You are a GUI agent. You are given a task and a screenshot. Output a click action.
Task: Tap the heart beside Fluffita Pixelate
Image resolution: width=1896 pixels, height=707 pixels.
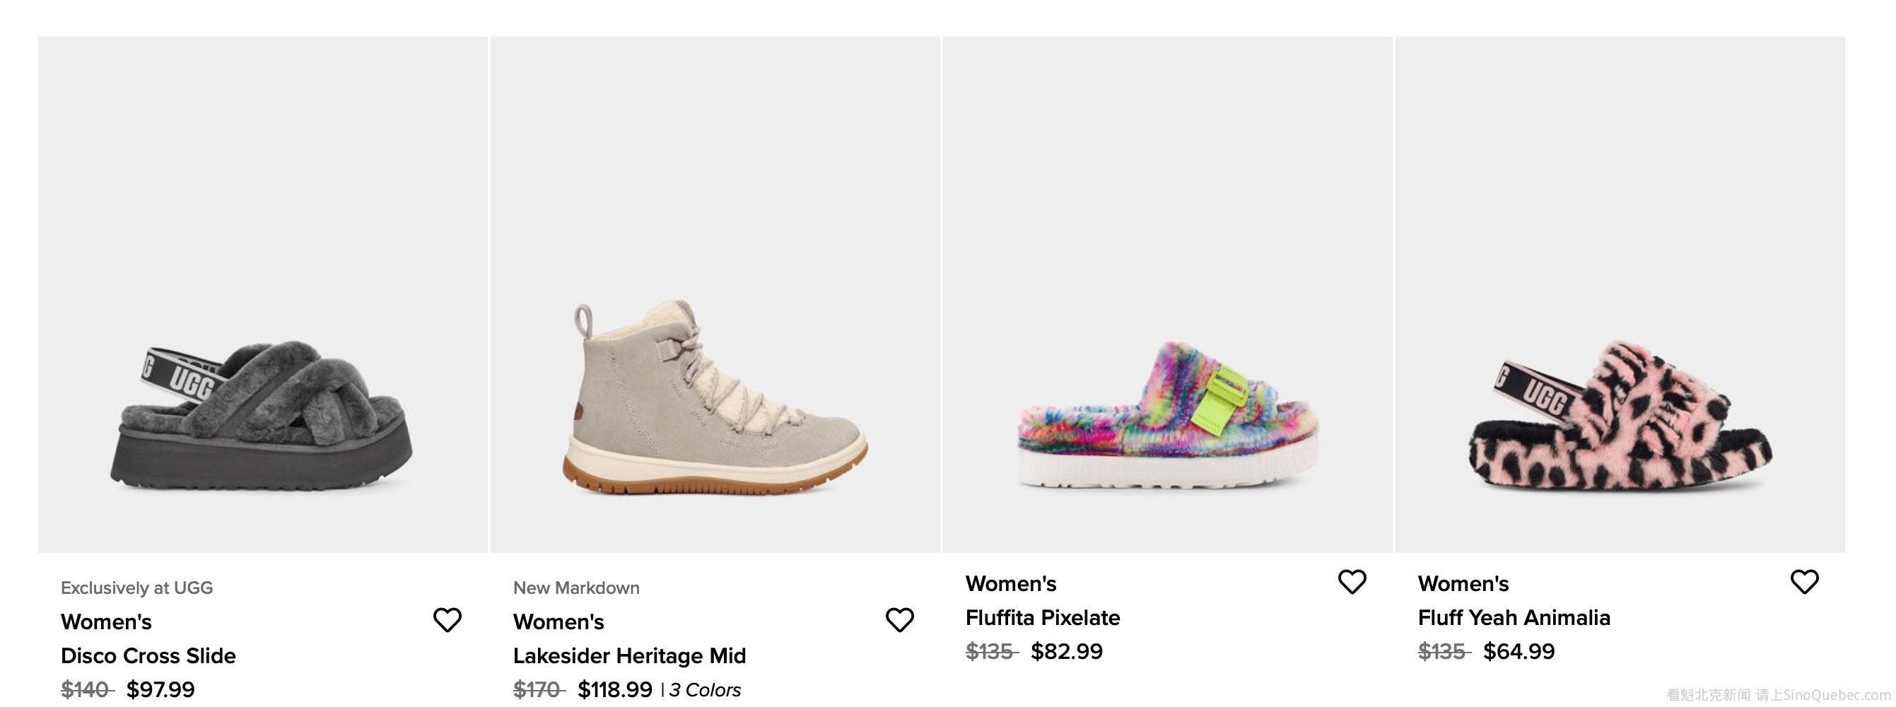pos(1352,582)
